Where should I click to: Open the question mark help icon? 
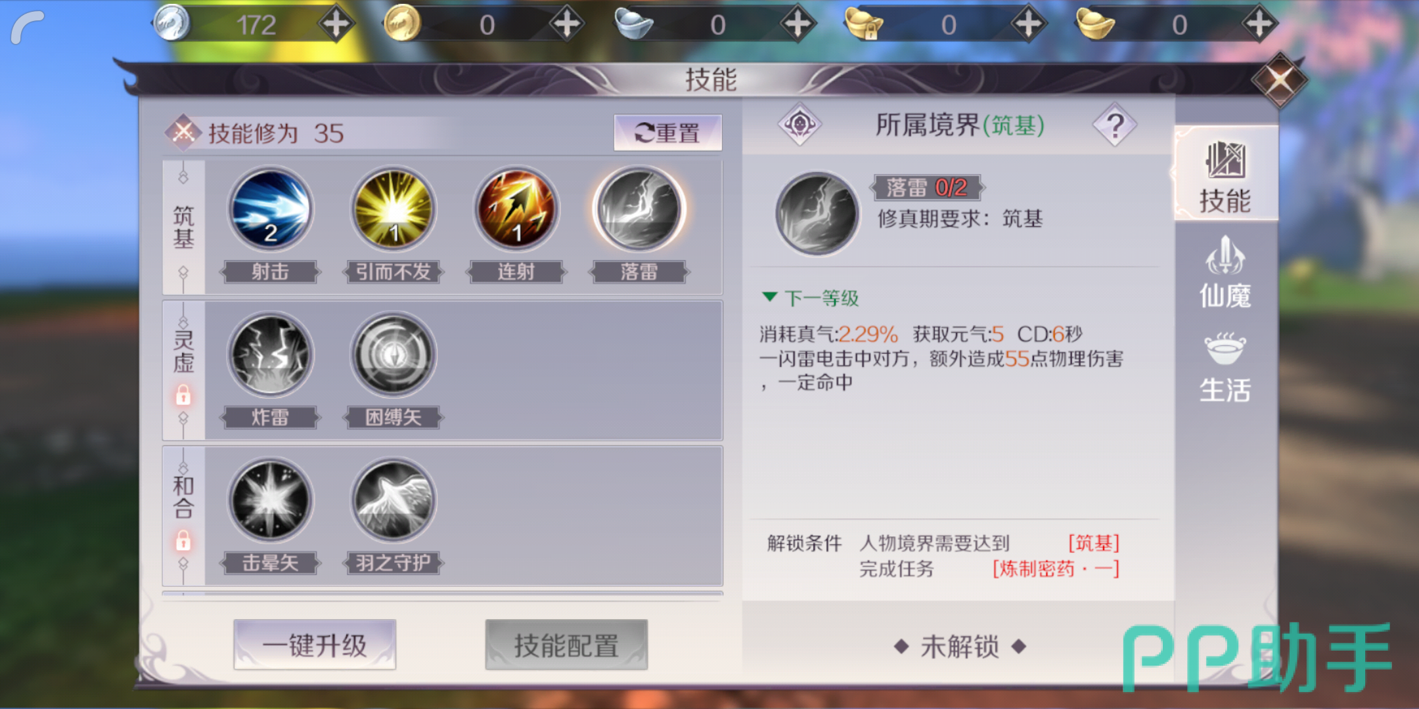[1115, 125]
